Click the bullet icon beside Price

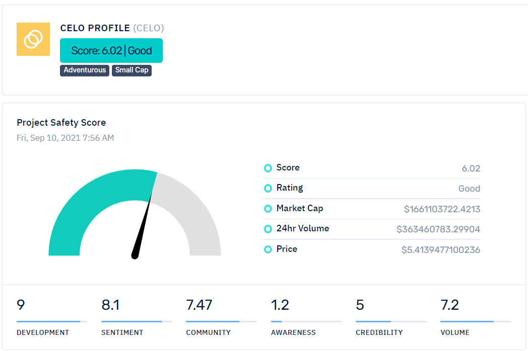tap(268, 249)
